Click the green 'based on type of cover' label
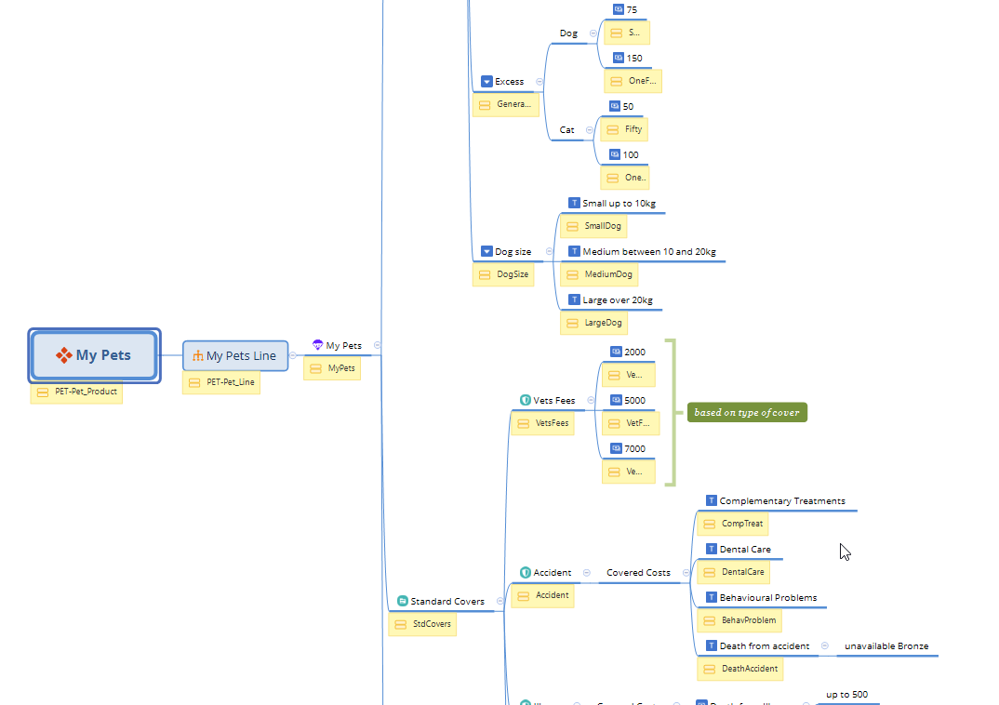The width and height of the screenshot is (999, 705). (x=747, y=412)
